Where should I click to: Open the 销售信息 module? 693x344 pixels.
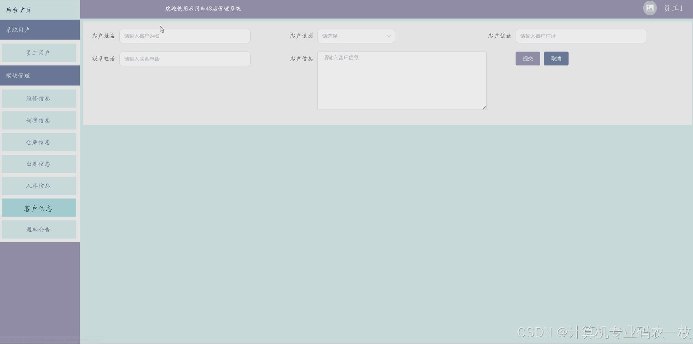(39, 120)
